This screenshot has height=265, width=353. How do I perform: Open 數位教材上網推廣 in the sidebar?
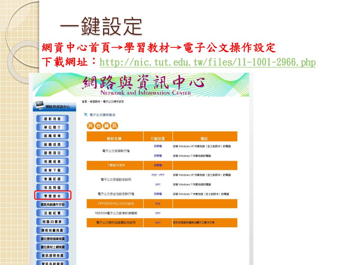coord(52,247)
